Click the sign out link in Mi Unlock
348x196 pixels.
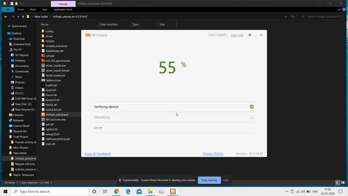click(237, 35)
